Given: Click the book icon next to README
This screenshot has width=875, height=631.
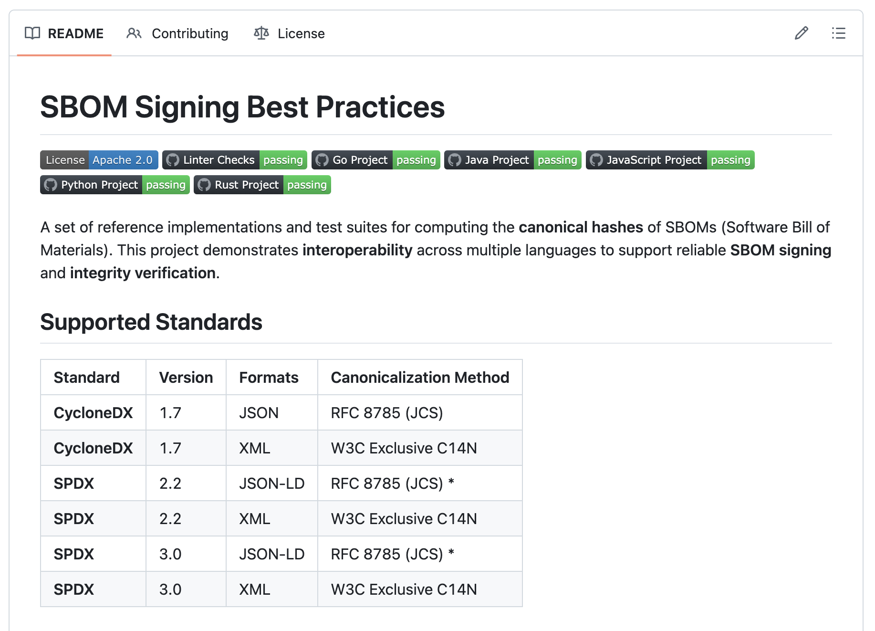Looking at the screenshot, I should click(31, 33).
